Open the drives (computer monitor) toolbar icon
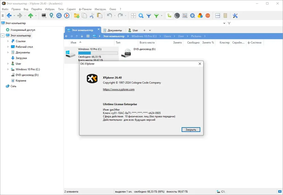 click(44, 16)
